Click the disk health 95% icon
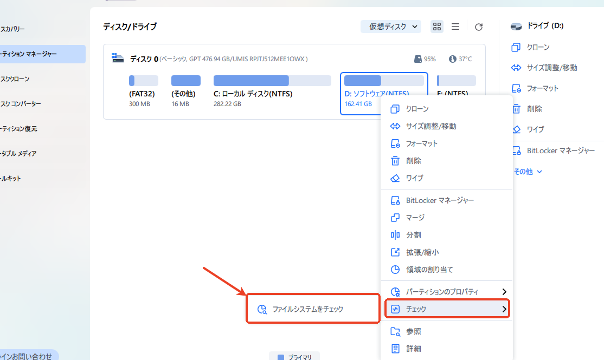The height and width of the screenshot is (360, 604). 417,59
